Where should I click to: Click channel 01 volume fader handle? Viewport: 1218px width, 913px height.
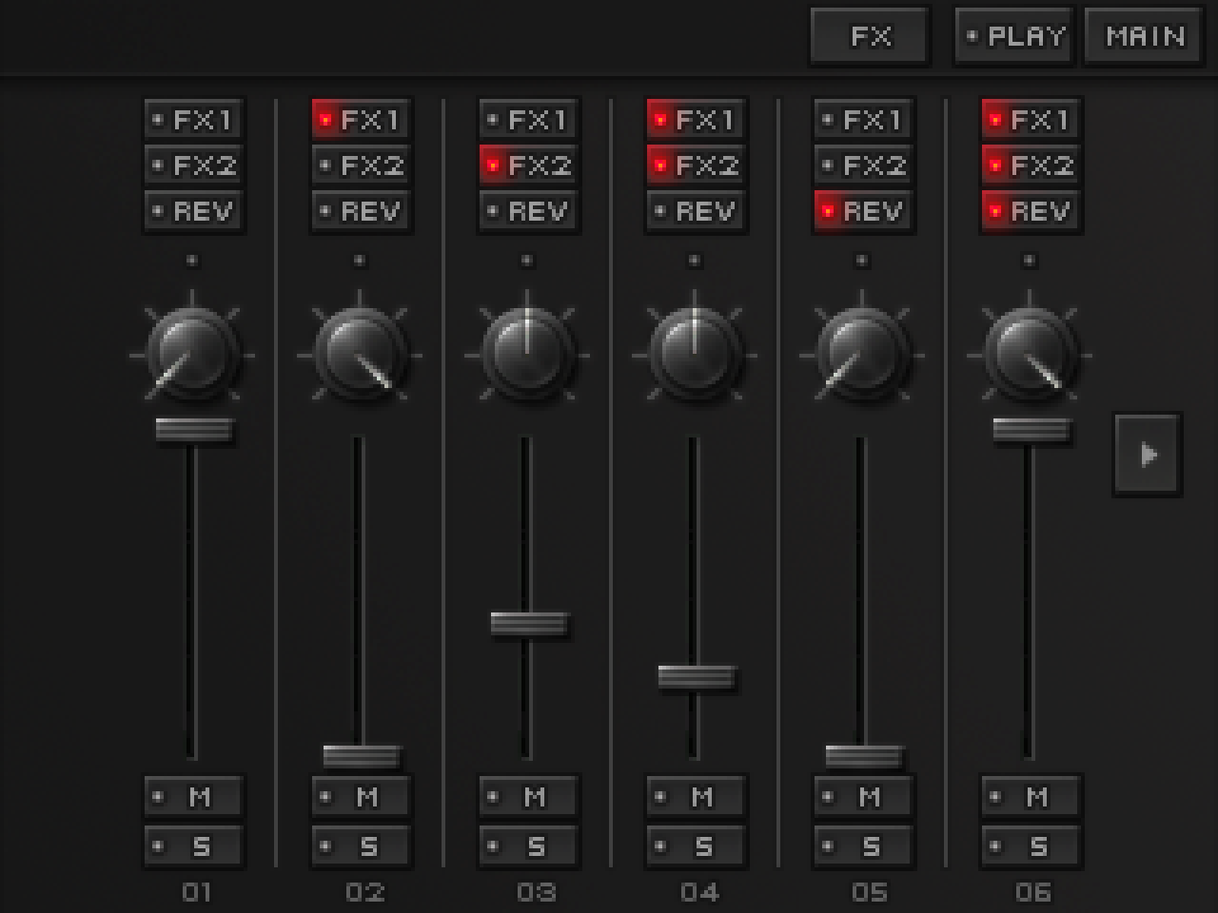pos(194,430)
